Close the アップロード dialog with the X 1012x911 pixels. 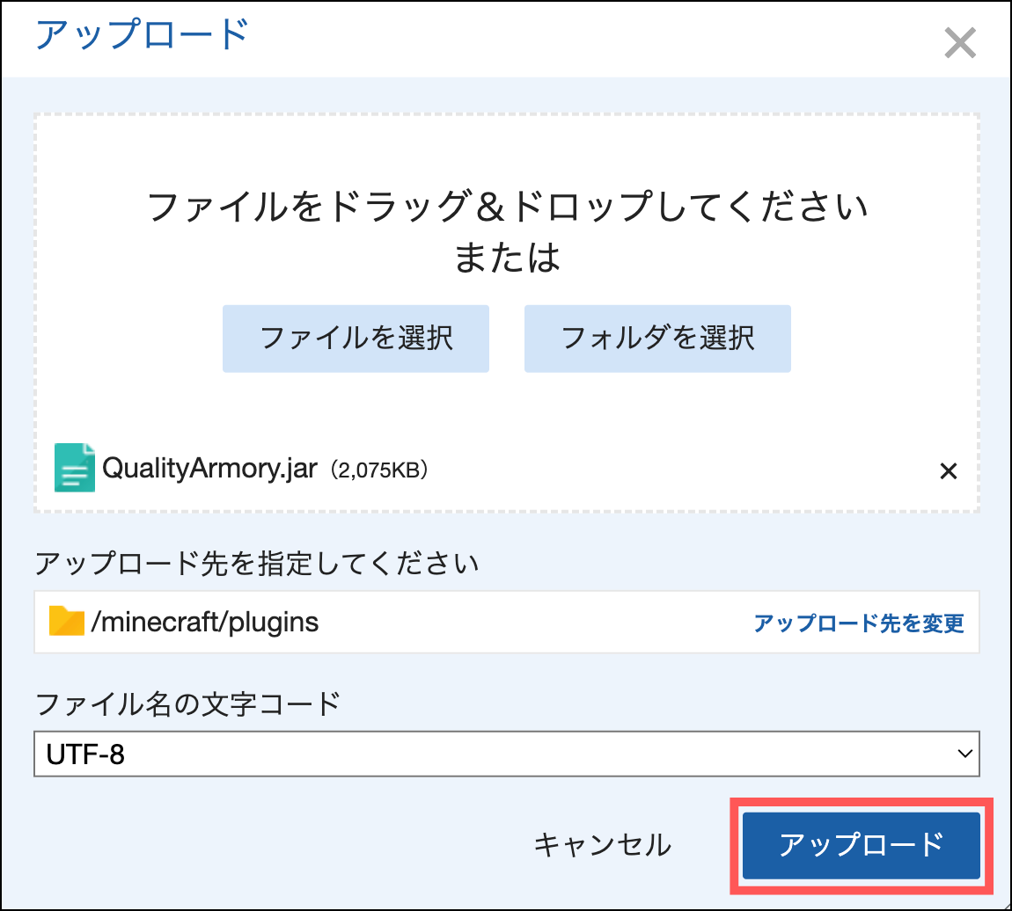[x=960, y=42]
